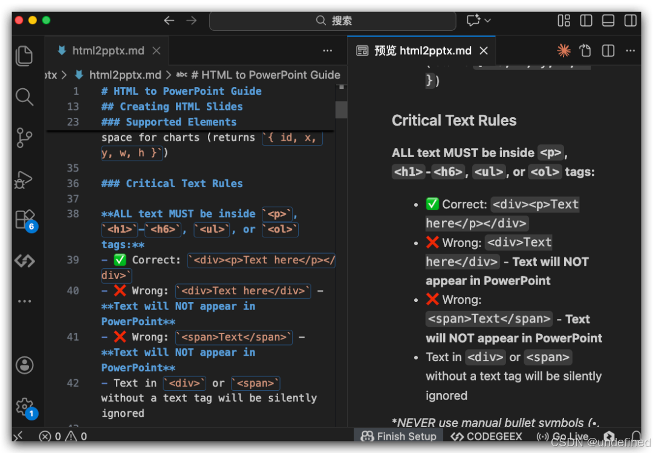The width and height of the screenshot is (653, 453).
Task: Close the html2pptx.md editor tab
Action: coord(157,51)
